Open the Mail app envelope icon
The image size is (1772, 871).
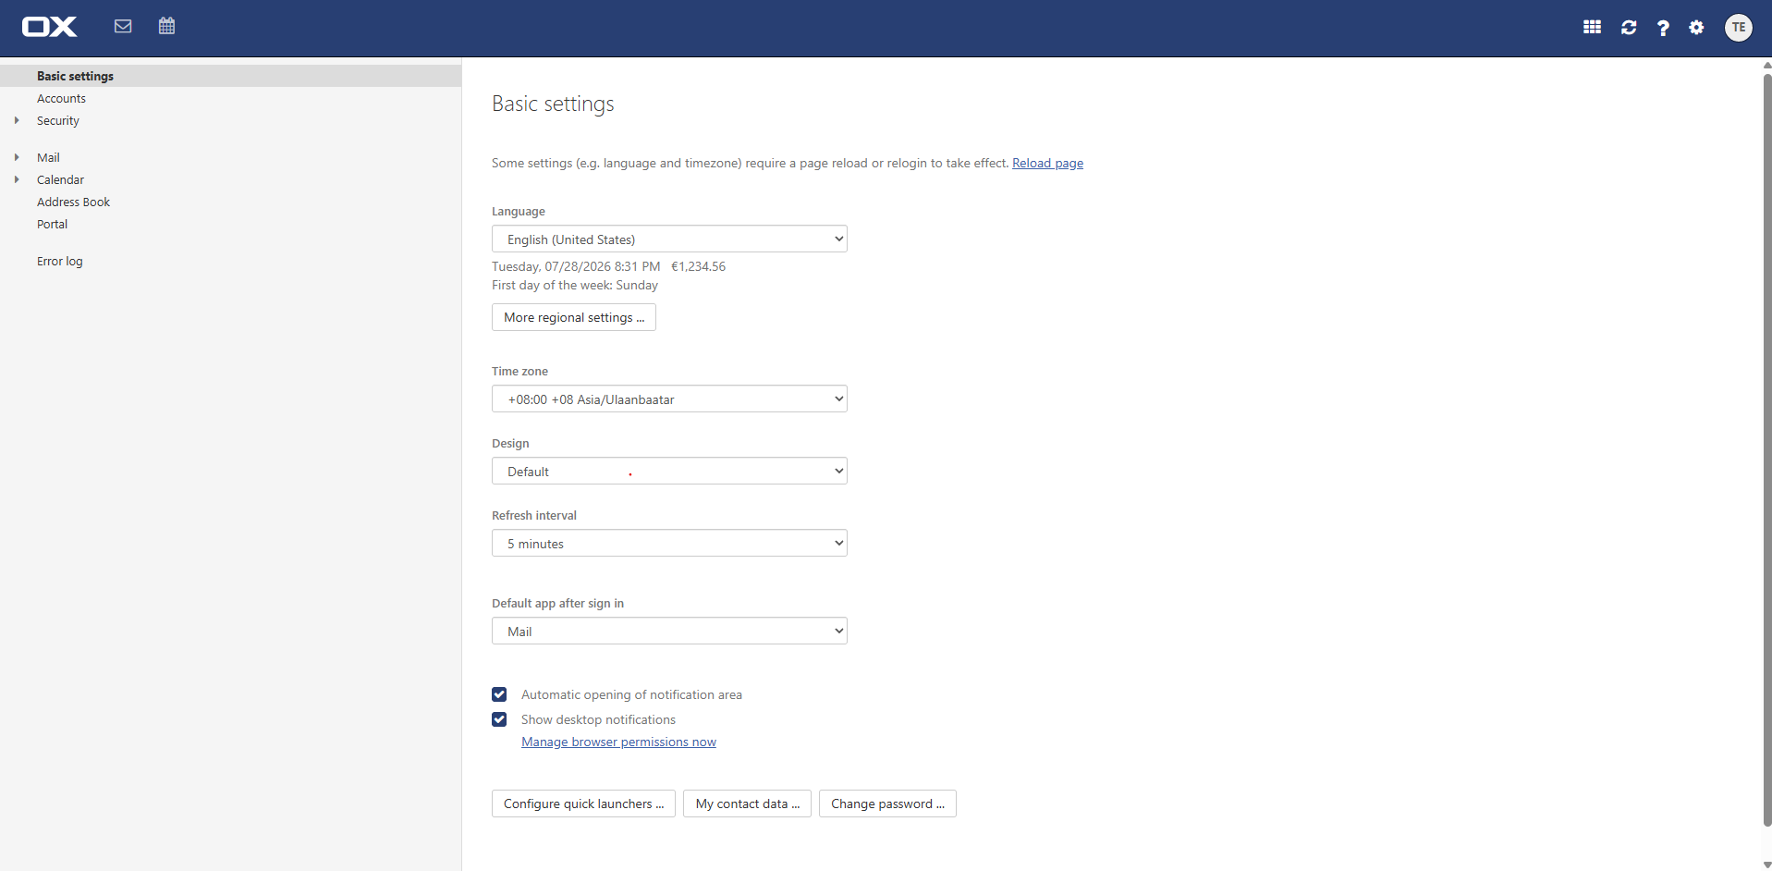tap(123, 26)
